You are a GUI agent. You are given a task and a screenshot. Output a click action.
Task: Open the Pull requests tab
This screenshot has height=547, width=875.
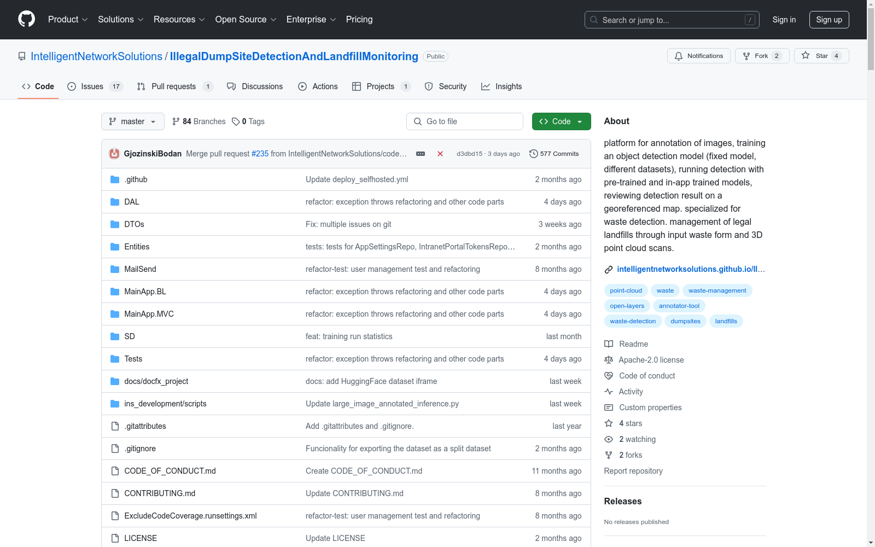[175, 86]
